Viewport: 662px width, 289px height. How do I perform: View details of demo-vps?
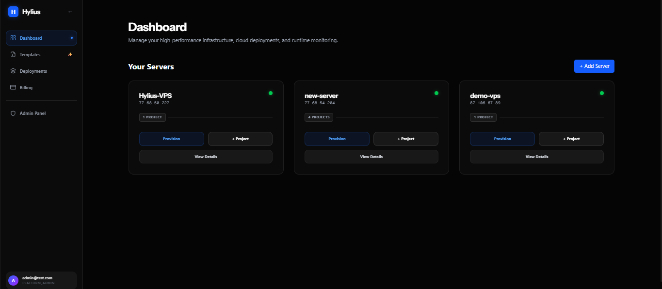(x=537, y=157)
